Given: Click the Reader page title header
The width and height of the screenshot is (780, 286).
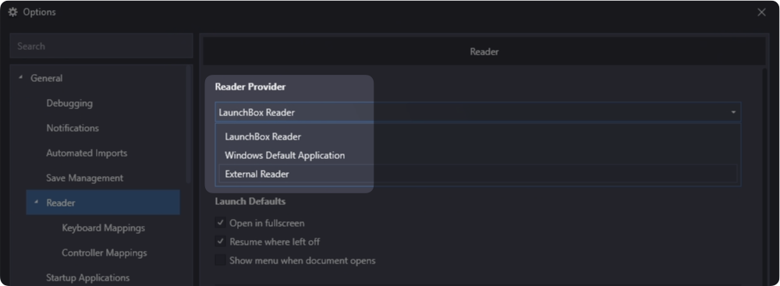Looking at the screenshot, I should click(x=484, y=51).
